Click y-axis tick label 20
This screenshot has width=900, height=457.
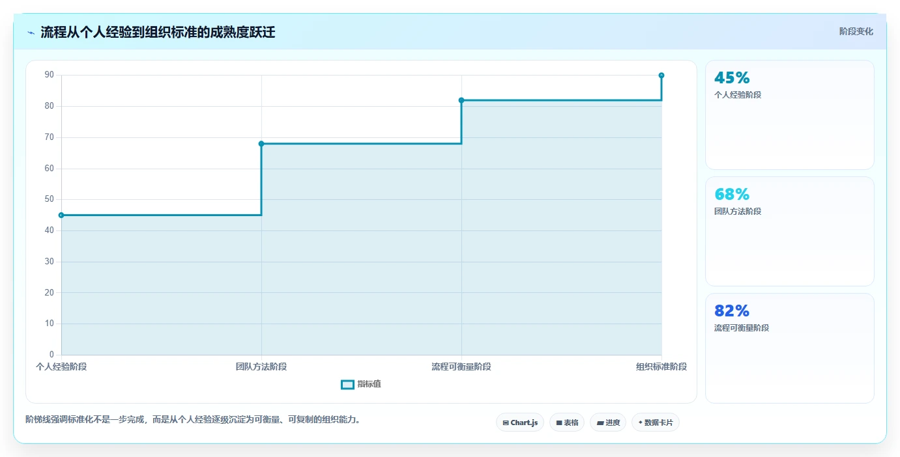pyautogui.click(x=50, y=293)
